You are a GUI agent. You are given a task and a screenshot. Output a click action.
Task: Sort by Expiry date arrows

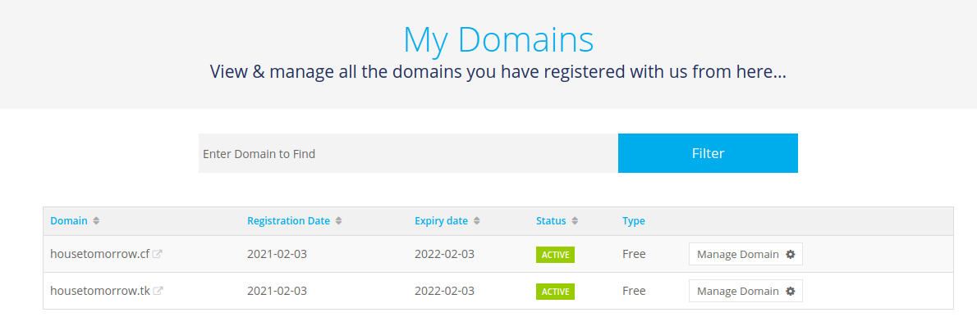pyautogui.click(x=477, y=221)
